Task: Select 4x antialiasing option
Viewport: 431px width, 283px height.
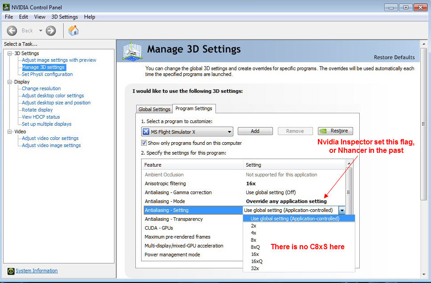Action: (x=299, y=233)
